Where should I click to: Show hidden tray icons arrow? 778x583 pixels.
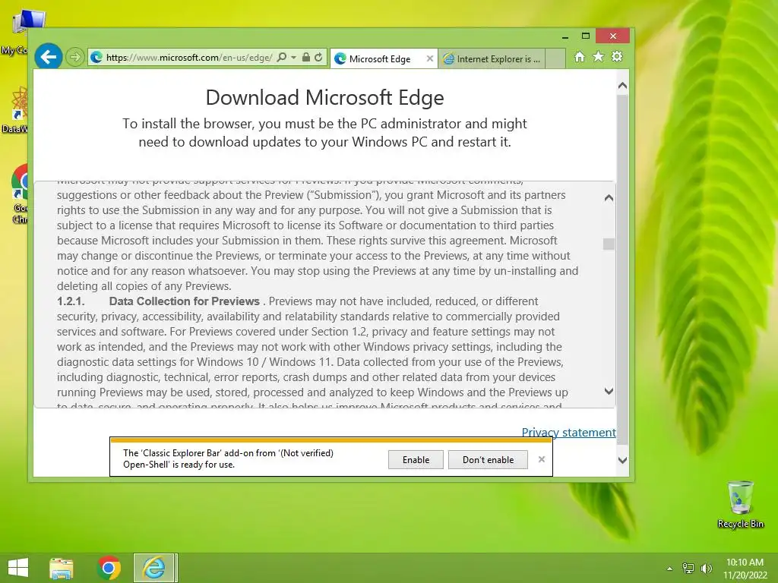tap(669, 569)
